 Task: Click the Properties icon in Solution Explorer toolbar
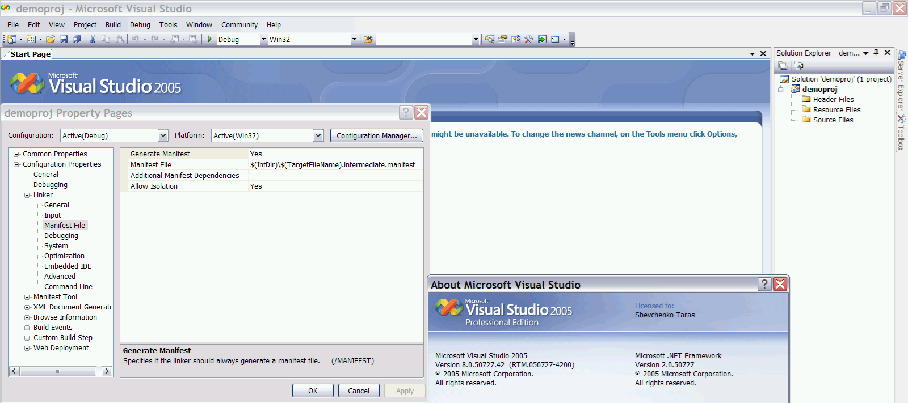pyautogui.click(x=783, y=66)
